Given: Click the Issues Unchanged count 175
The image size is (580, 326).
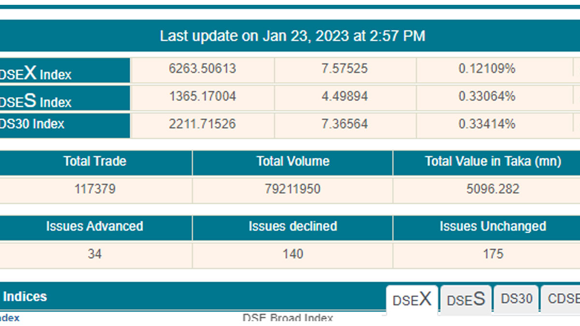Looking at the screenshot, I should 493,254.
